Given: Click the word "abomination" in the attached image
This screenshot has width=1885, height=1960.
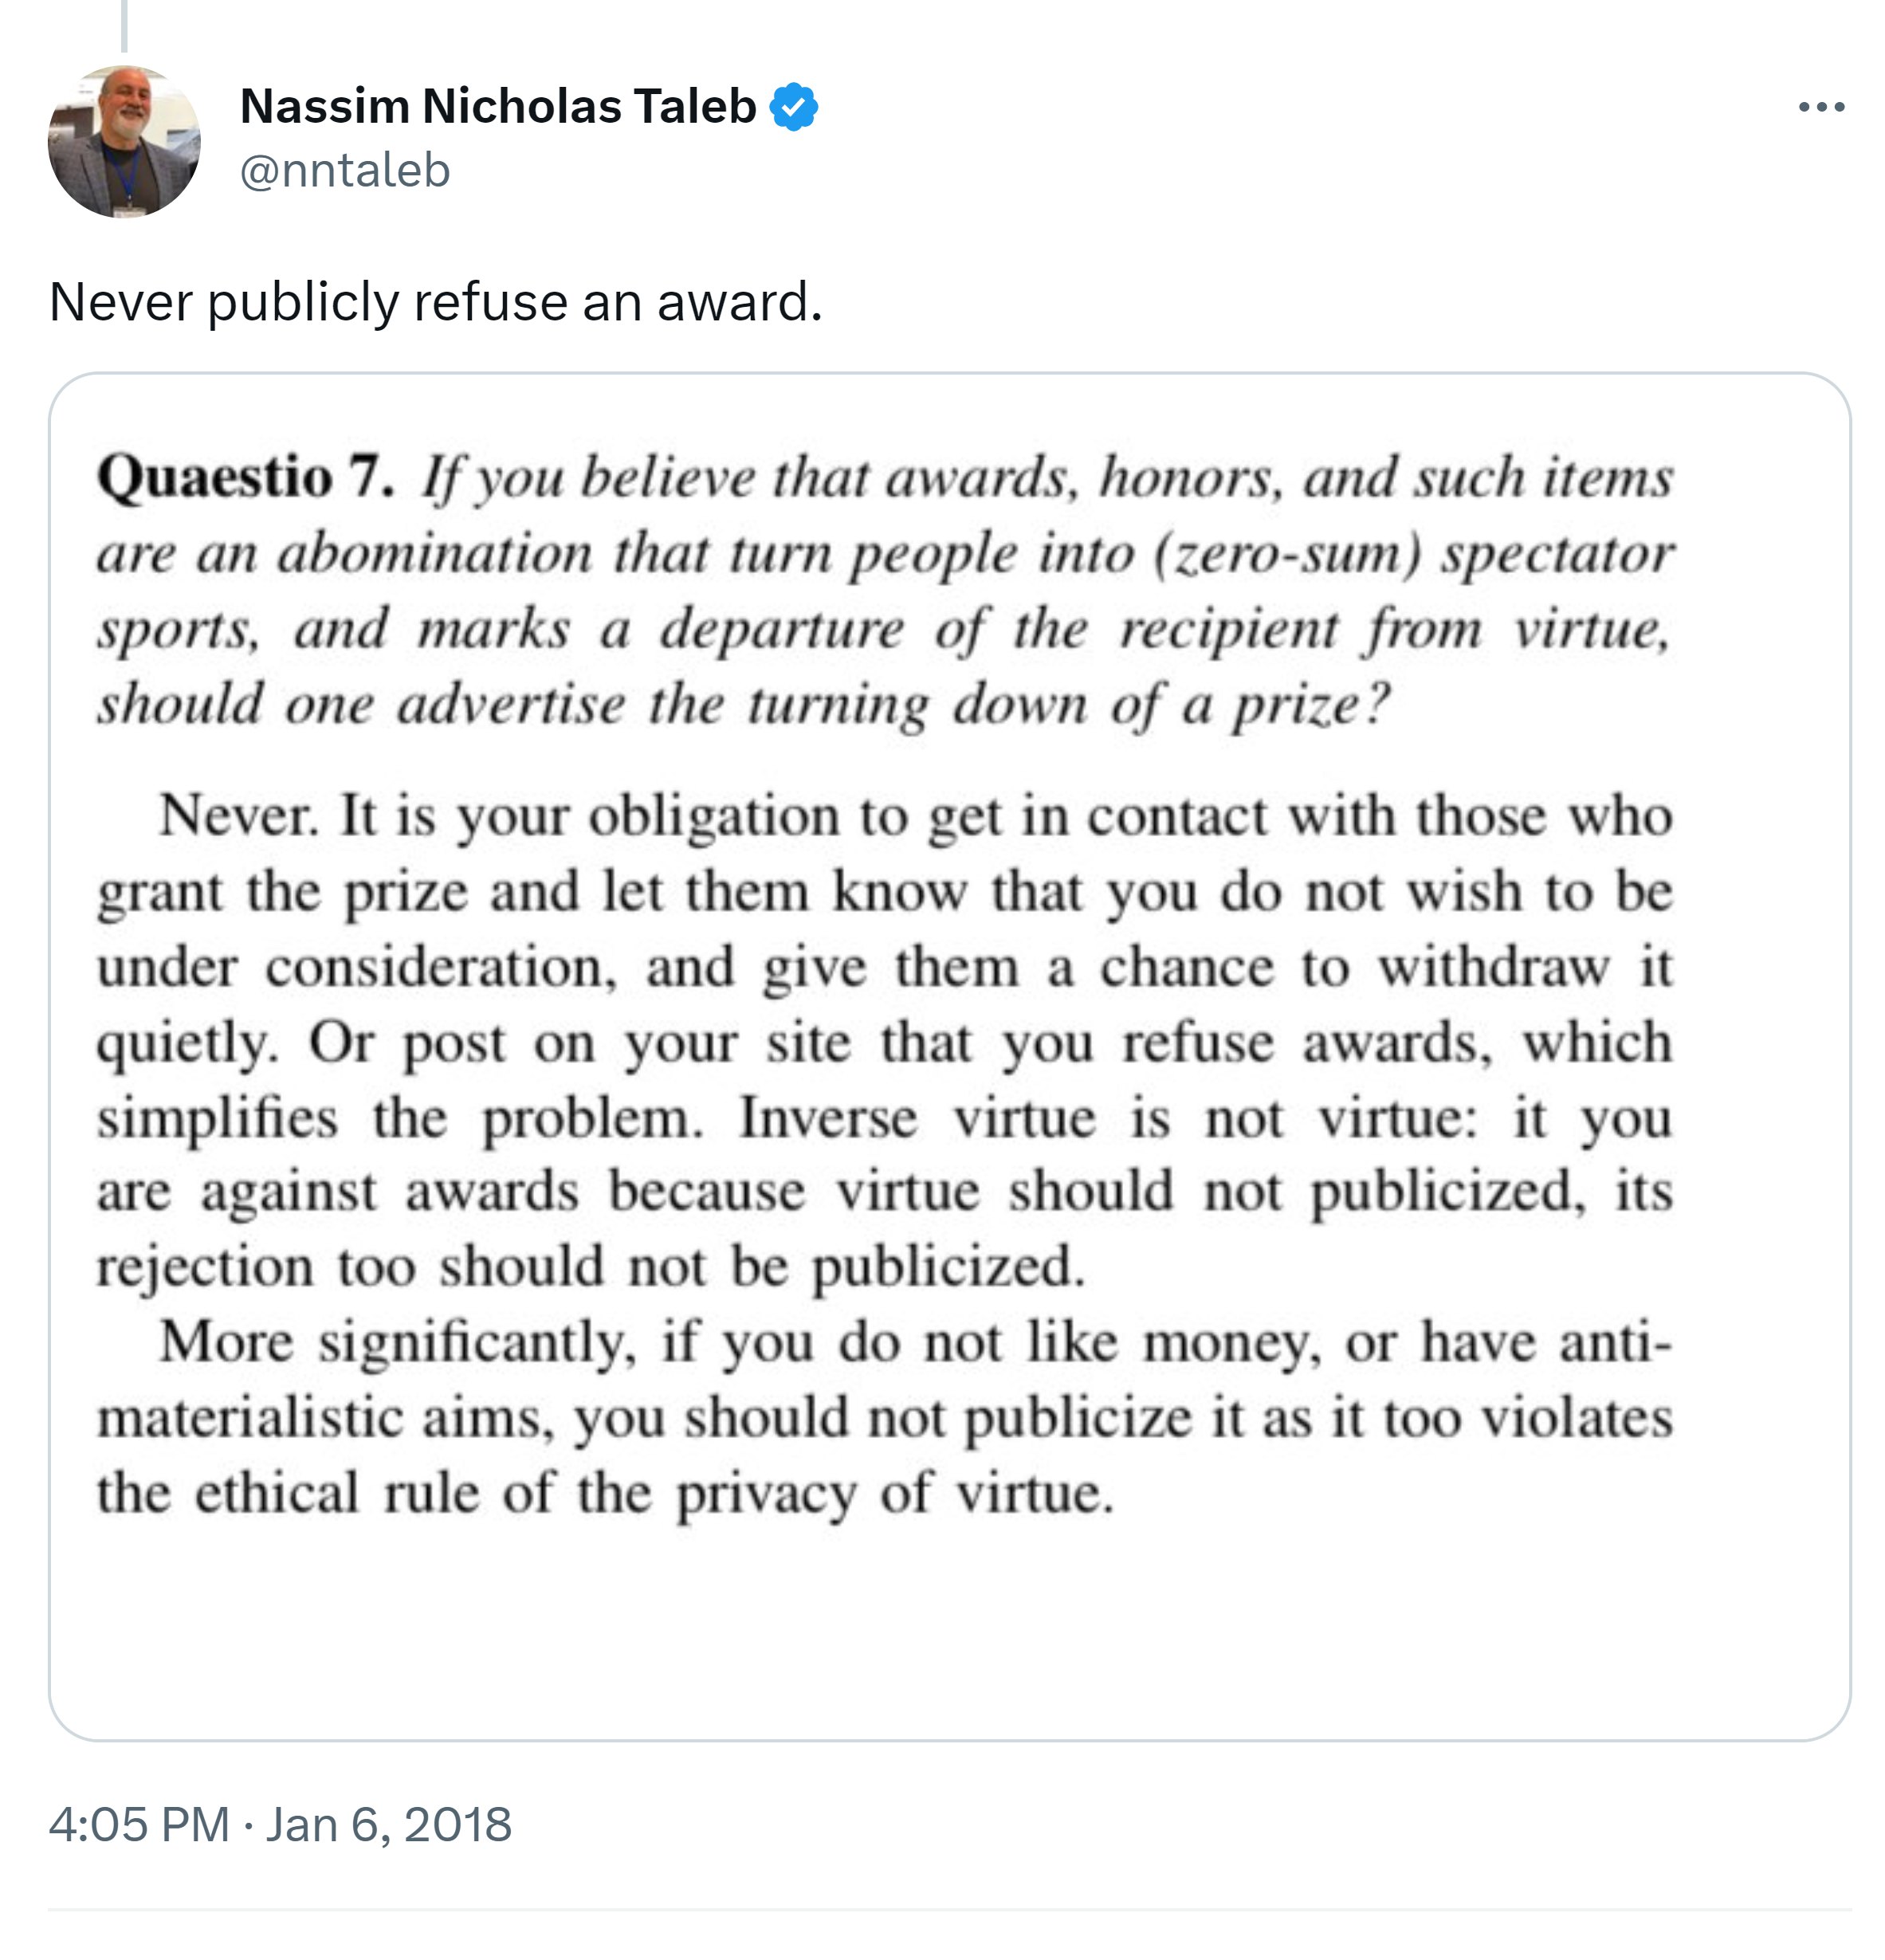Looking at the screenshot, I should 435,553.
